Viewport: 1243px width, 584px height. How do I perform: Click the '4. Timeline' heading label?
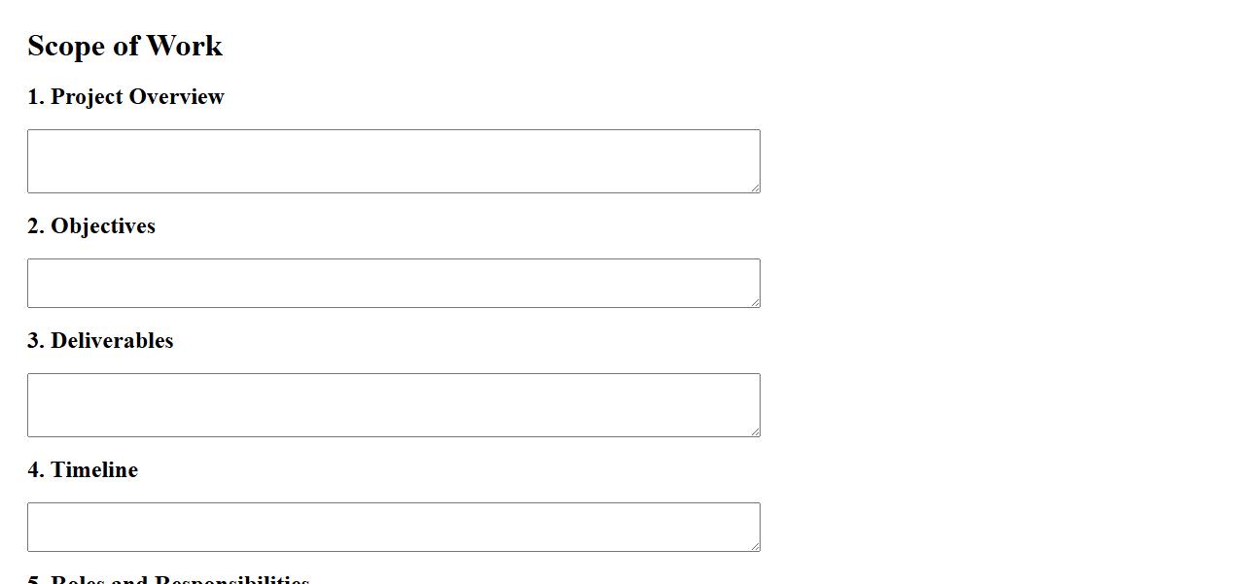(x=83, y=470)
